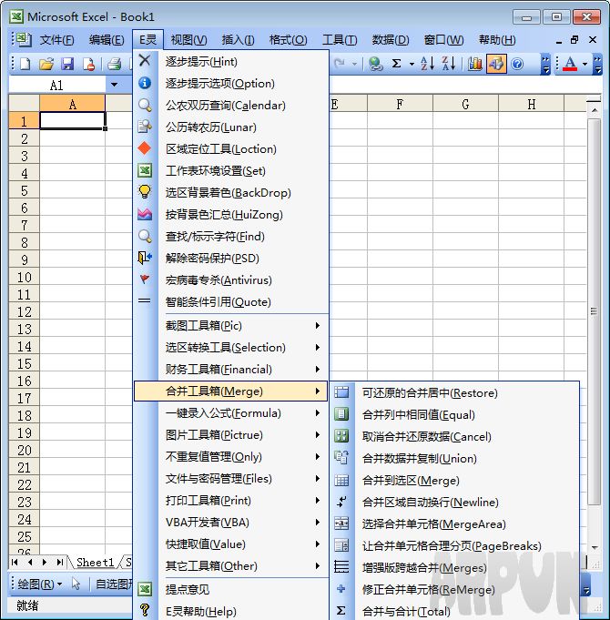
Task: Click the Name Box showing A1
Action: point(57,85)
